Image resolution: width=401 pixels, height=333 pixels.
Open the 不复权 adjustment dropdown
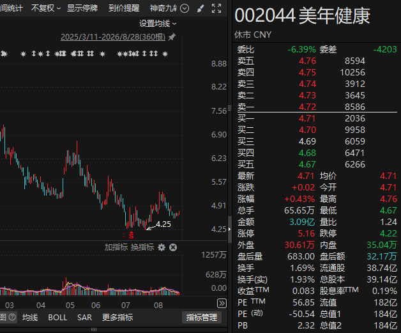point(46,8)
